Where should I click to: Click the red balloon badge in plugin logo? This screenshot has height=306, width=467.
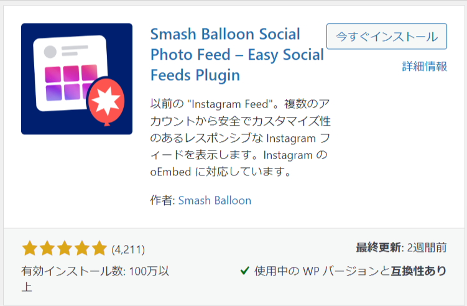tap(107, 101)
